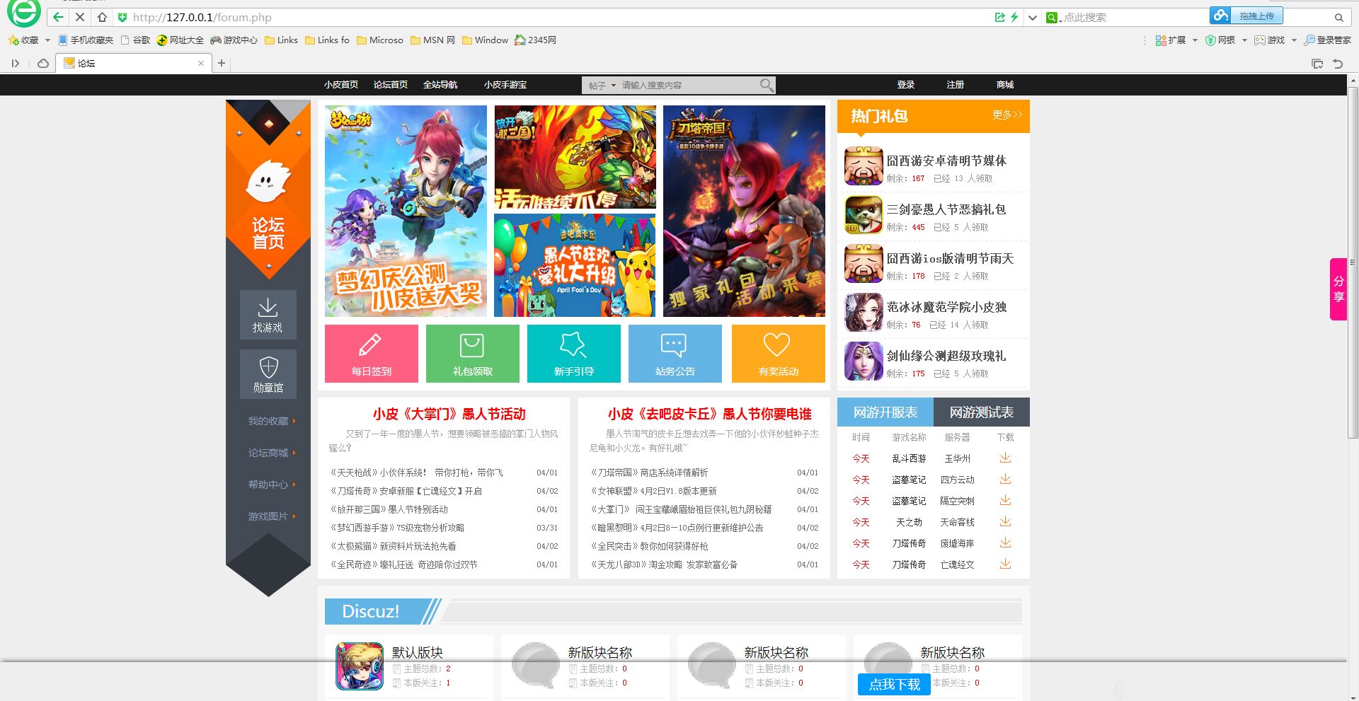Click the browser address bar URL
Viewport: 1359px width, 701px height.
tap(202, 17)
